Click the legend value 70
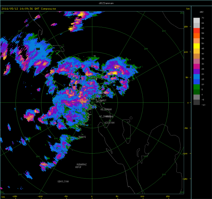 (x=203, y=18)
